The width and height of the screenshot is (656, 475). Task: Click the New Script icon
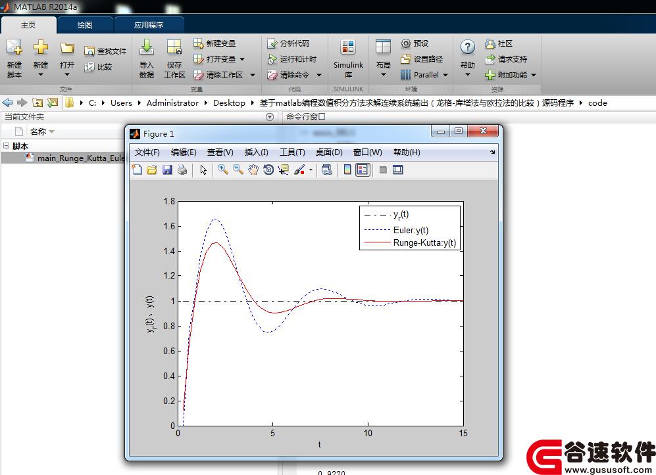14,47
